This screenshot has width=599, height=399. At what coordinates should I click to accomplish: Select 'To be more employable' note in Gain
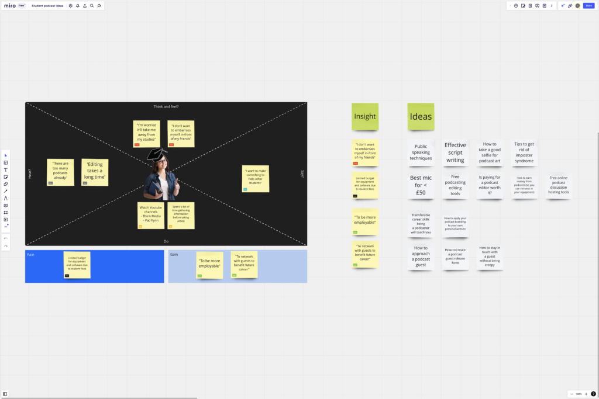[209, 265]
